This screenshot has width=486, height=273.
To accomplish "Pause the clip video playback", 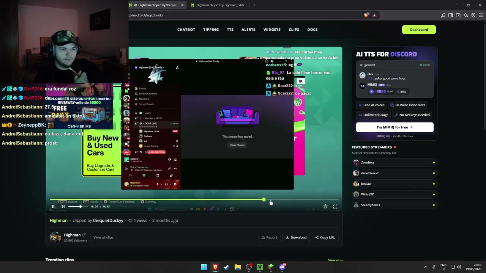I will coord(53,207).
